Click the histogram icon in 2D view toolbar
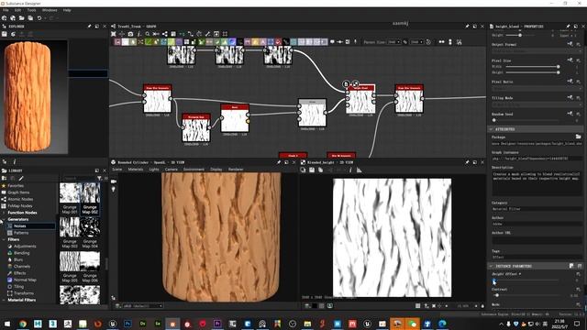This screenshot has width=587, height=330. (x=359, y=170)
